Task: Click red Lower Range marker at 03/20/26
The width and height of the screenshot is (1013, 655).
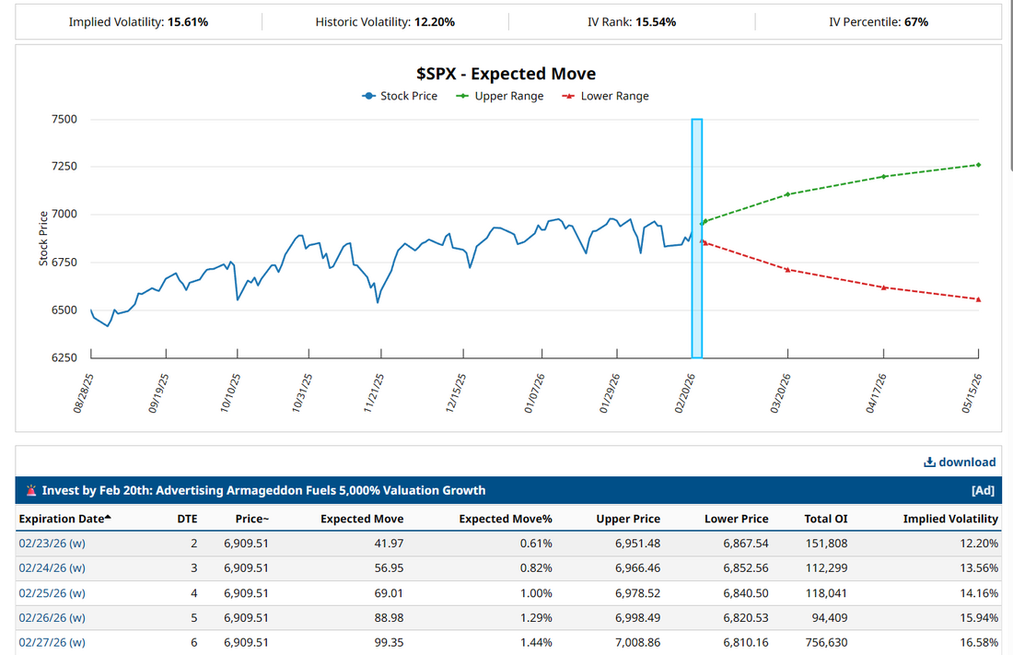Action: tap(787, 269)
